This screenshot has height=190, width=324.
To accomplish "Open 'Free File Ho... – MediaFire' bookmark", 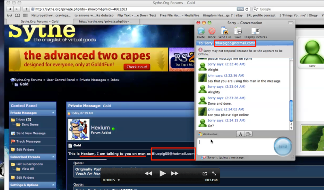I will point(179,15).
